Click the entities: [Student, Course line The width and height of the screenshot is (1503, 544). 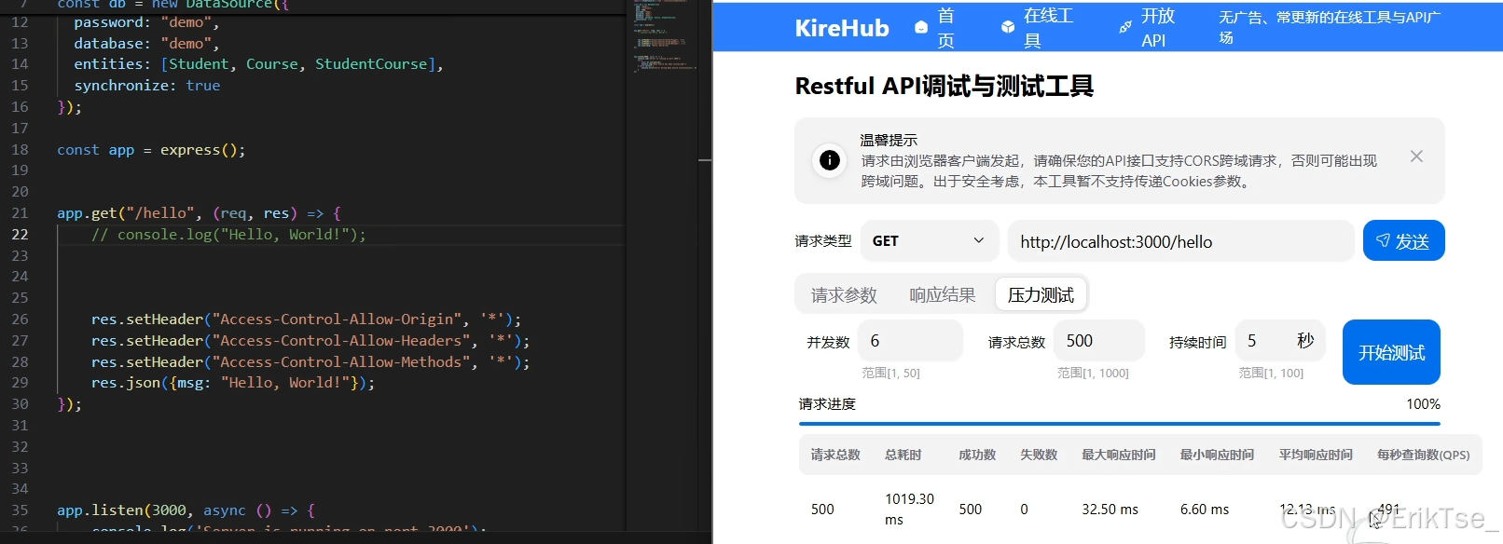click(x=259, y=63)
